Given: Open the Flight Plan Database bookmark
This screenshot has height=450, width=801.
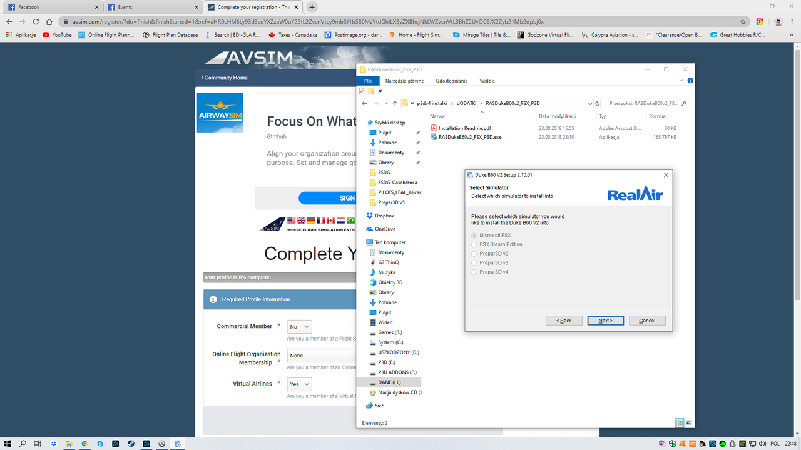Looking at the screenshot, I should (170, 35).
